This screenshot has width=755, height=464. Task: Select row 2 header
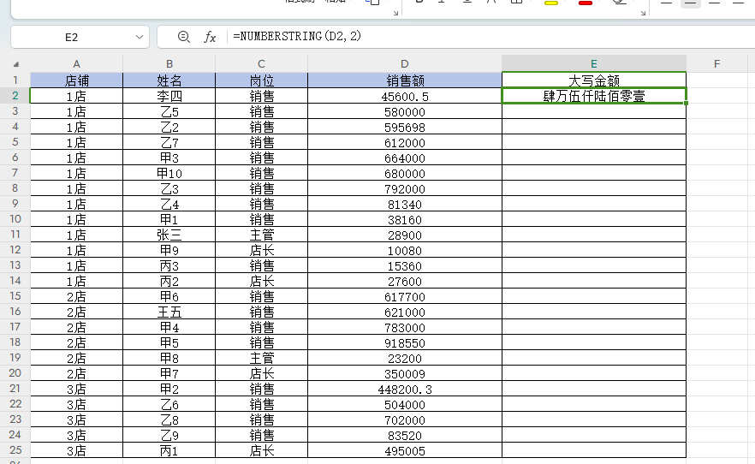(x=15, y=96)
